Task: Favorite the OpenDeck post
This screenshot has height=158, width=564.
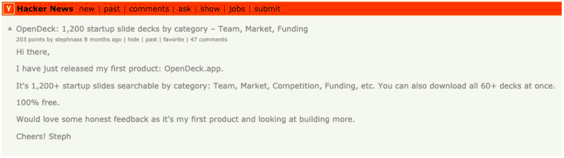Action: pos(174,39)
